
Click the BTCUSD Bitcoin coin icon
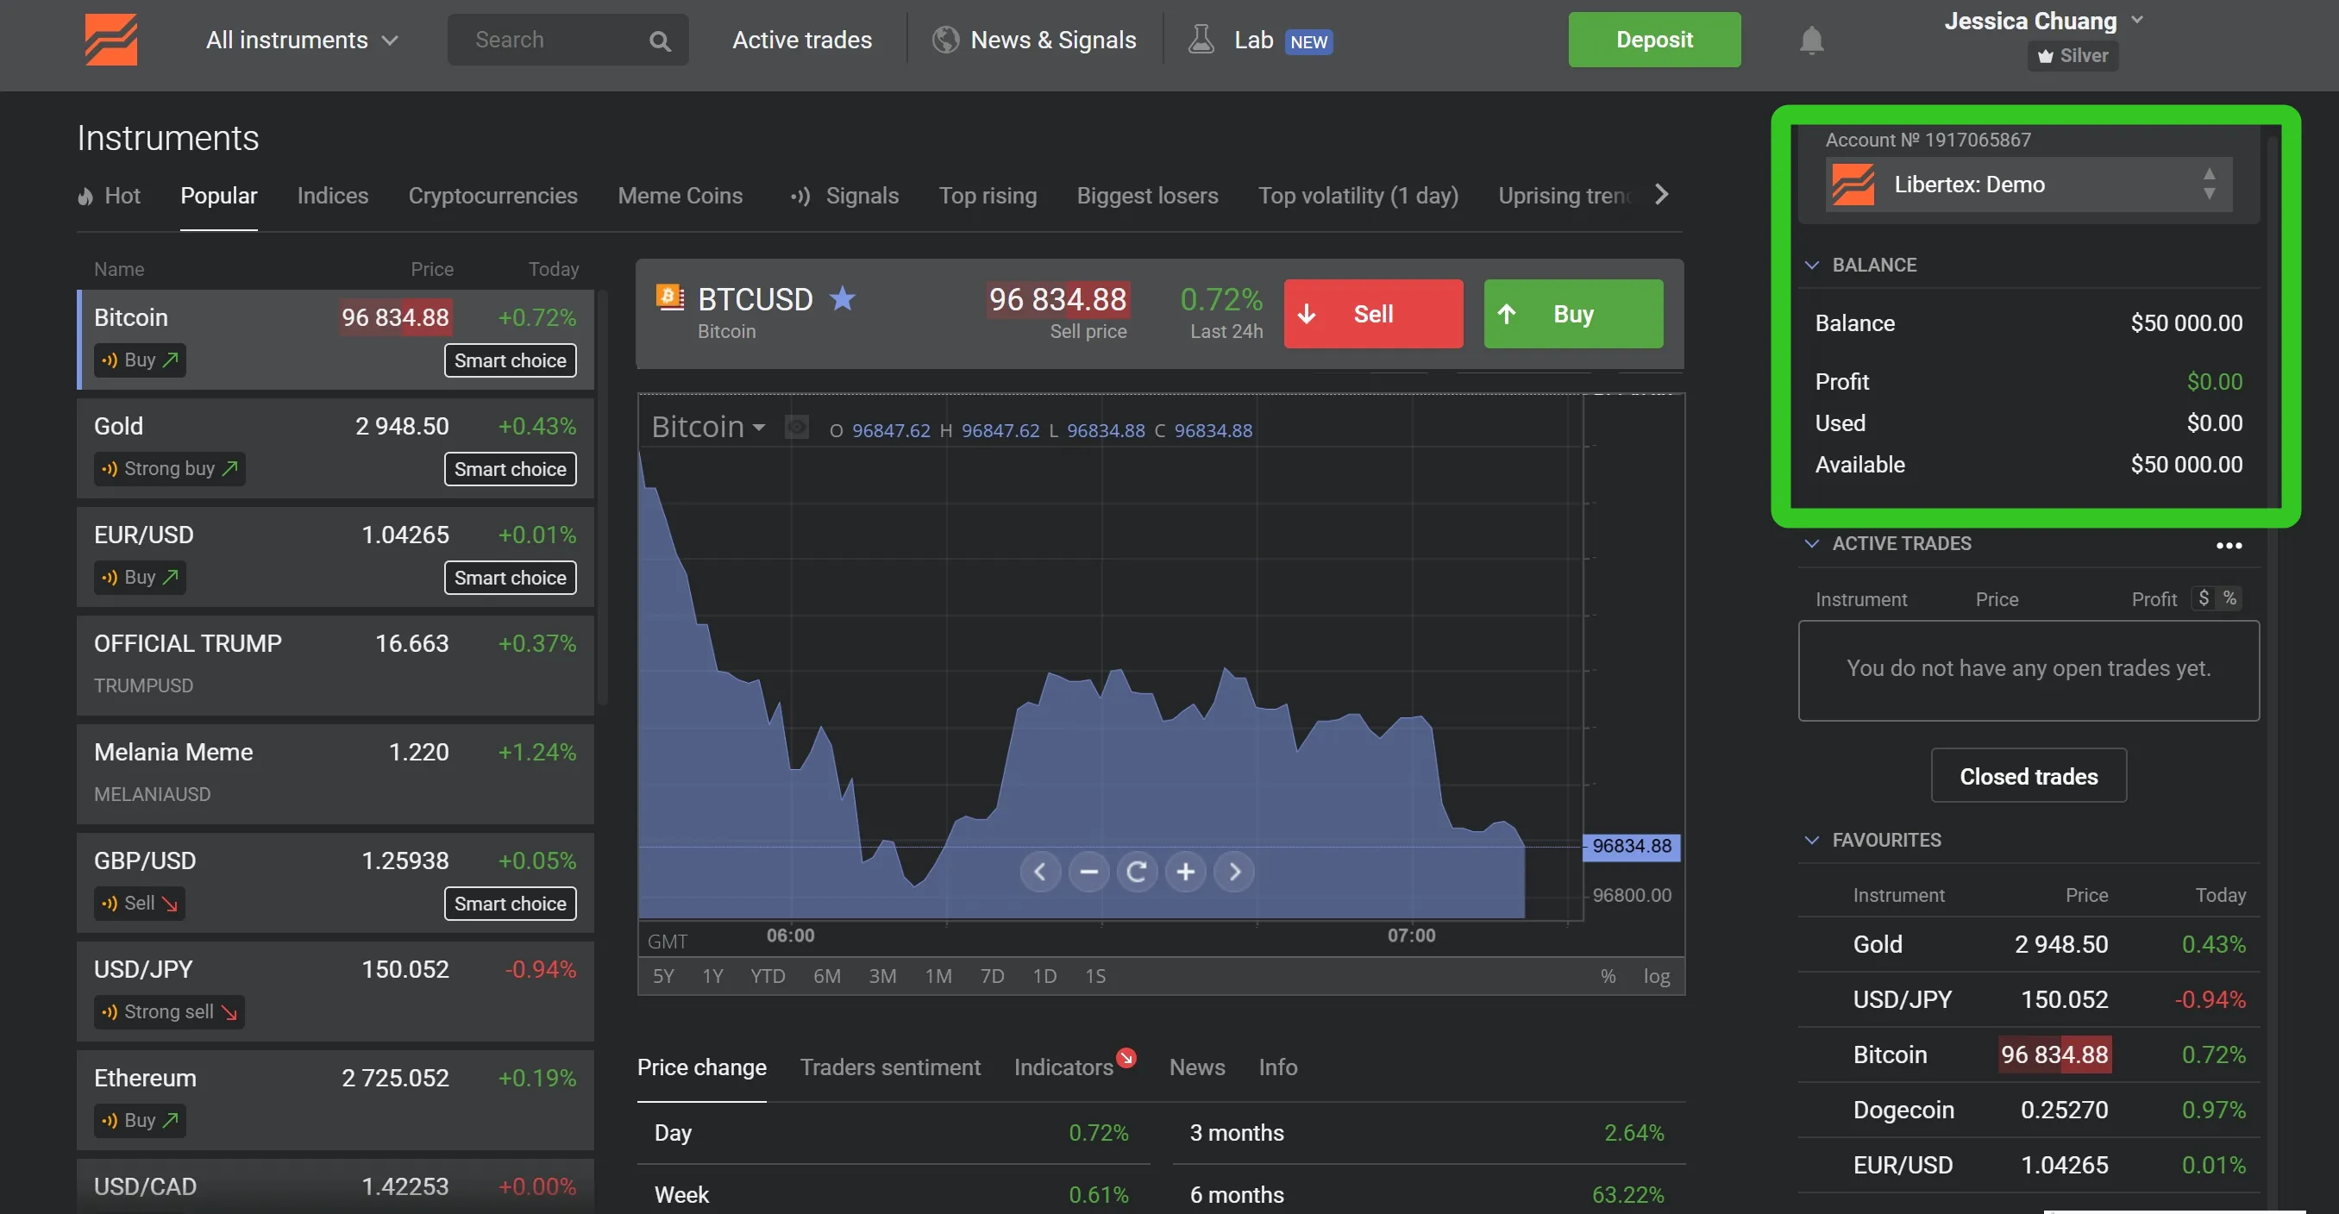[670, 297]
